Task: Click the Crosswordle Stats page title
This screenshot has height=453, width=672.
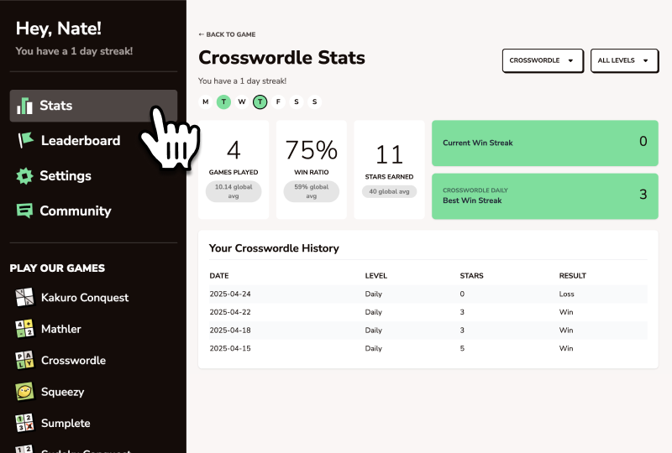Action: point(281,58)
